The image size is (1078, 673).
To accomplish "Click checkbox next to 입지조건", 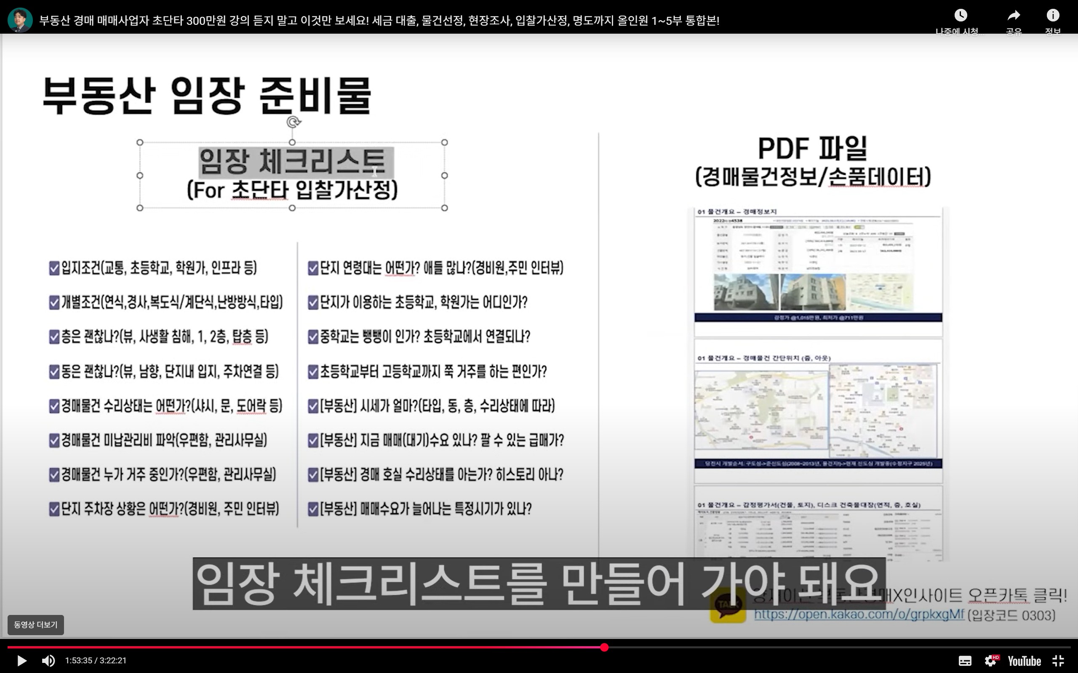I will coord(54,268).
